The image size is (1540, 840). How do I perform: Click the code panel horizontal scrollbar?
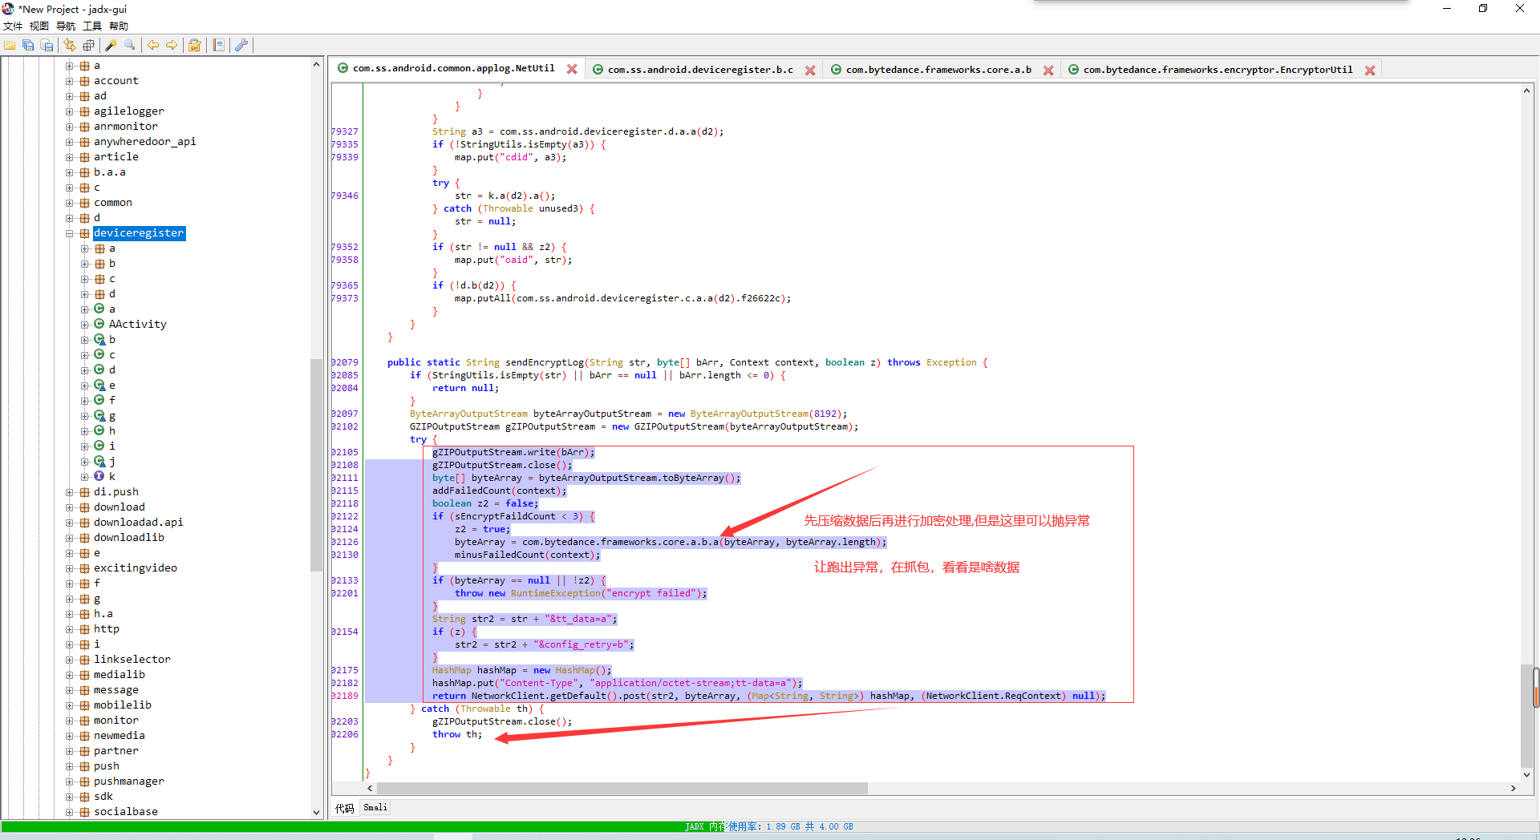622,789
